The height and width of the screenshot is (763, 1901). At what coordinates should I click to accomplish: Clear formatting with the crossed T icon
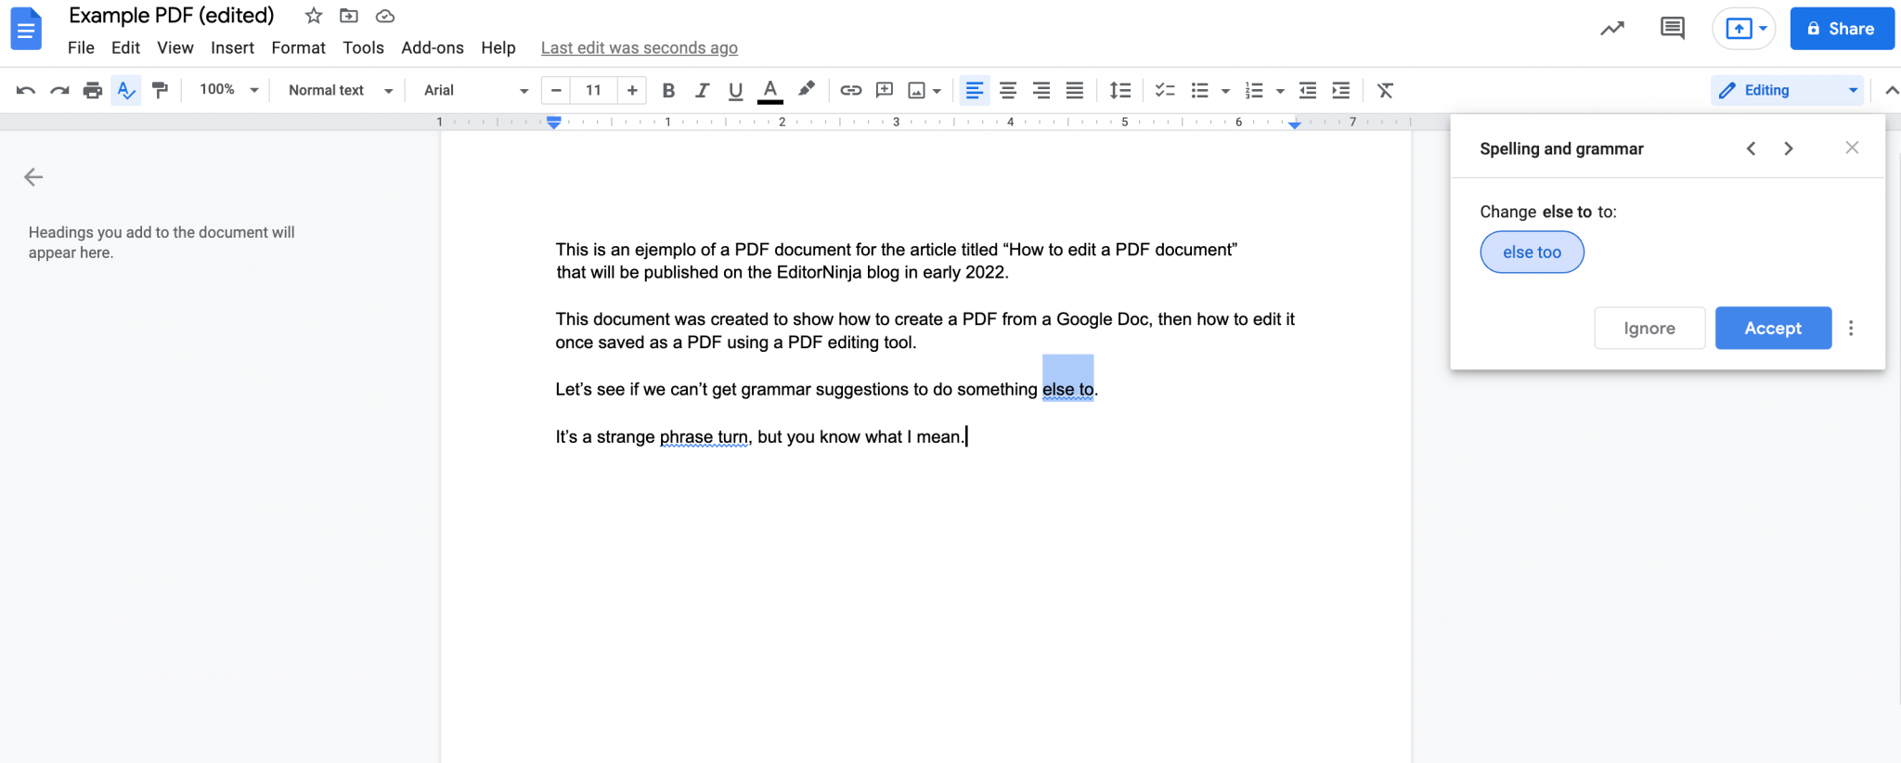tap(1385, 90)
